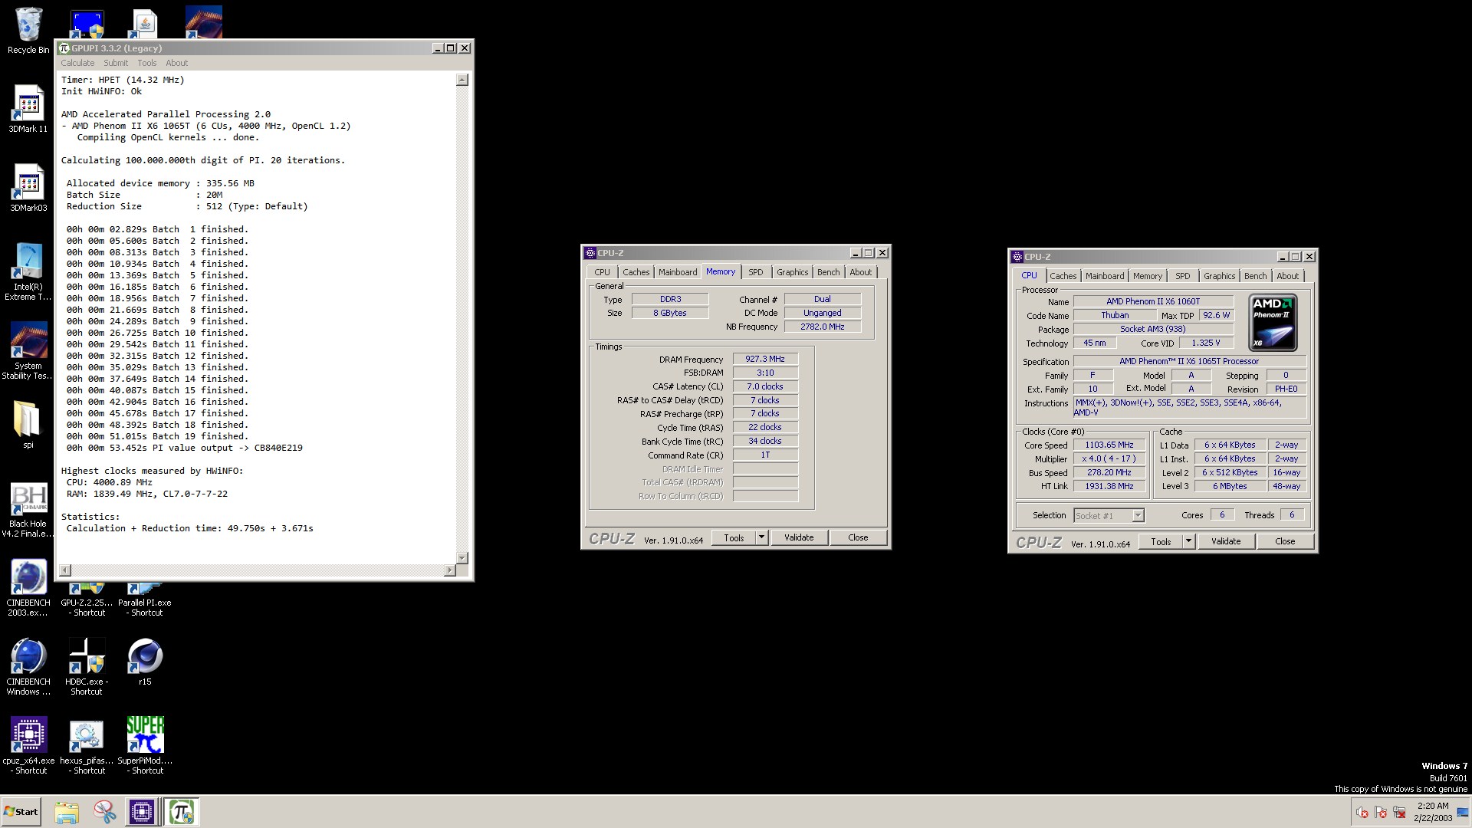Open CINEBENCH Windows desktop shortcut
Screen dimensions: 1472x828
pos(28,667)
